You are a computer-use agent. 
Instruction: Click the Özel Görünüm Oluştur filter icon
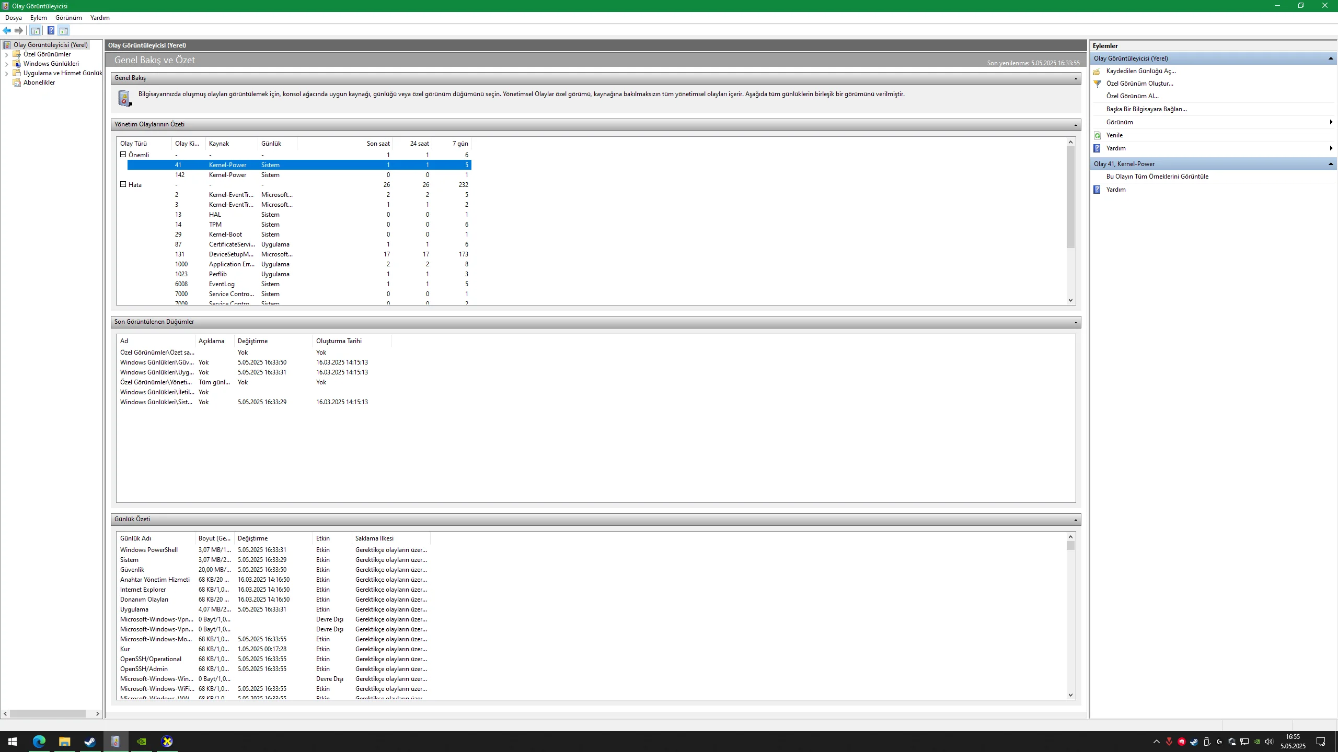tap(1097, 84)
